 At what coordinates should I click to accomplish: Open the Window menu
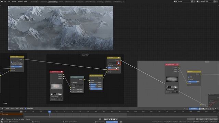20,1
